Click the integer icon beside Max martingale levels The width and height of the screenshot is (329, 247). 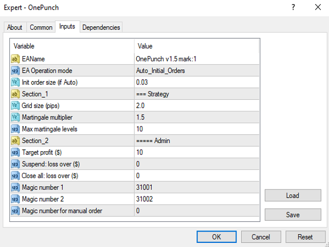pos(15,129)
